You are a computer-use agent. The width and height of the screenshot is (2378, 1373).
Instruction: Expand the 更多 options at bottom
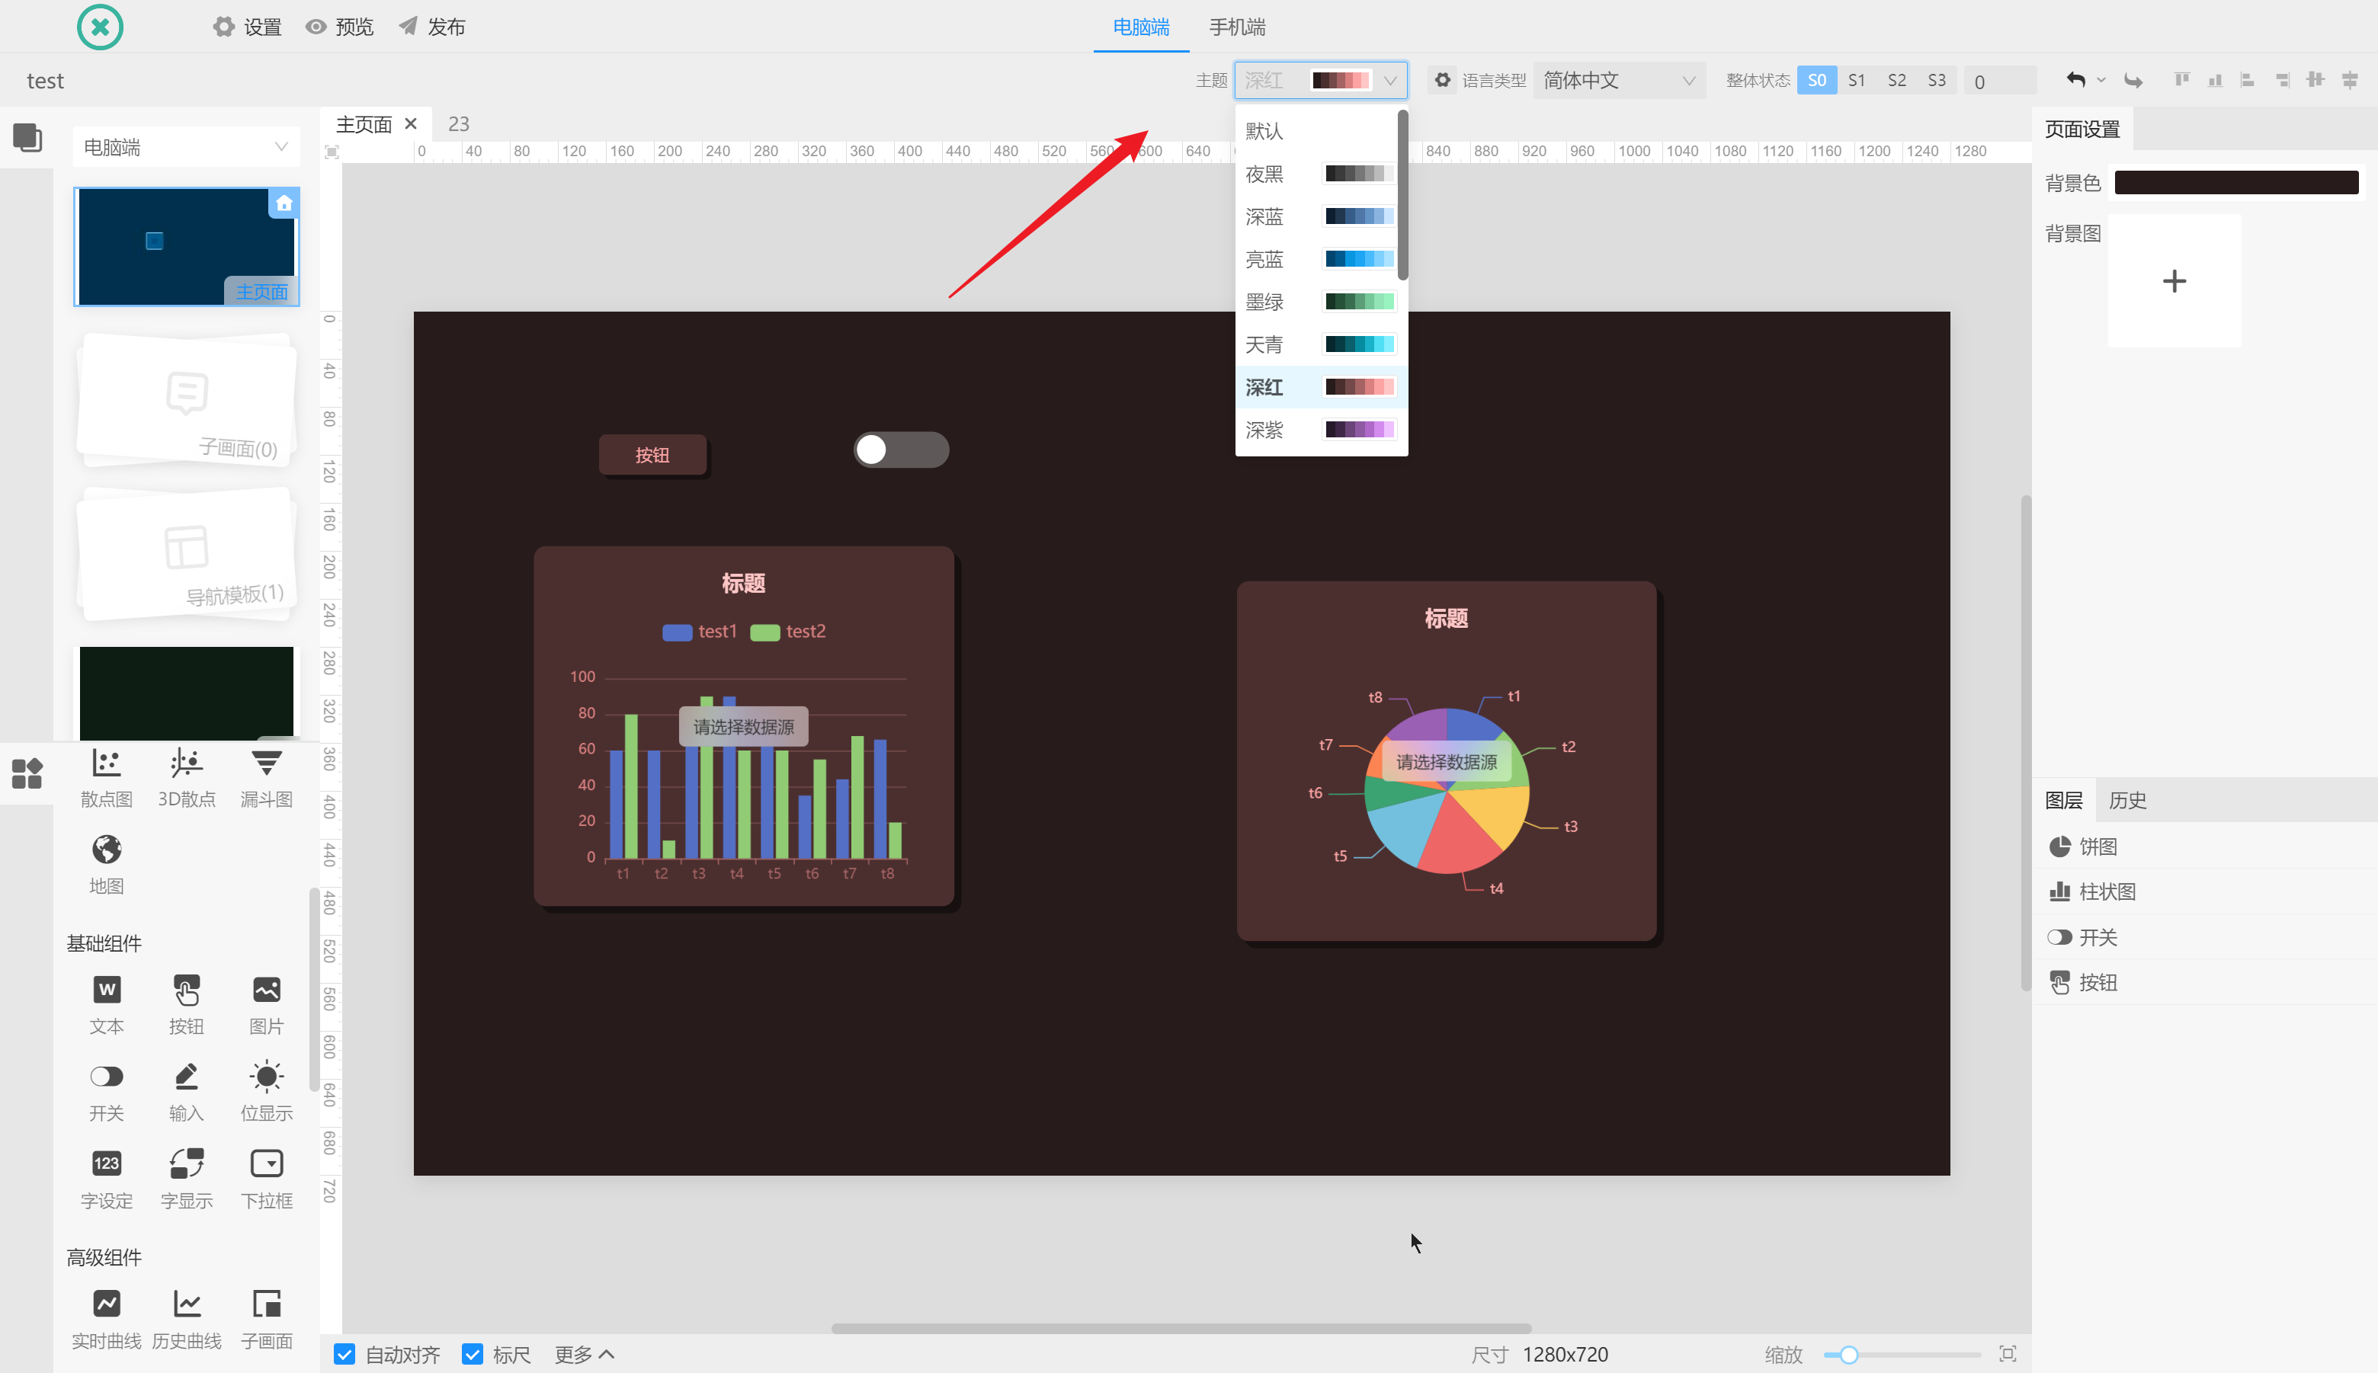point(585,1354)
